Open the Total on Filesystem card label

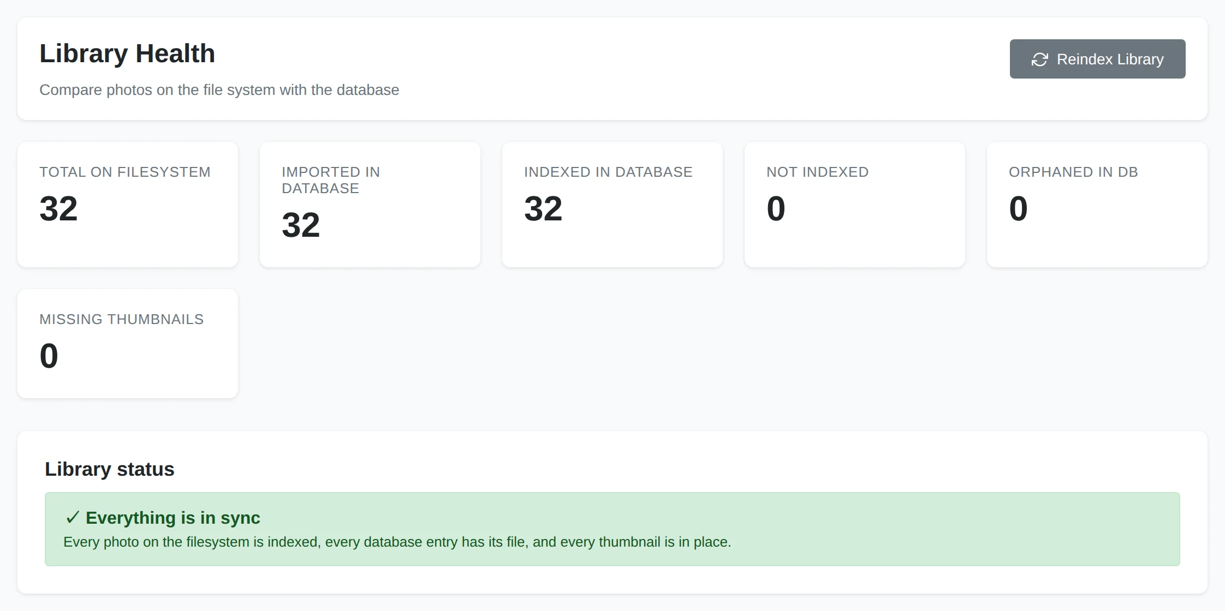(x=125, y=172)
